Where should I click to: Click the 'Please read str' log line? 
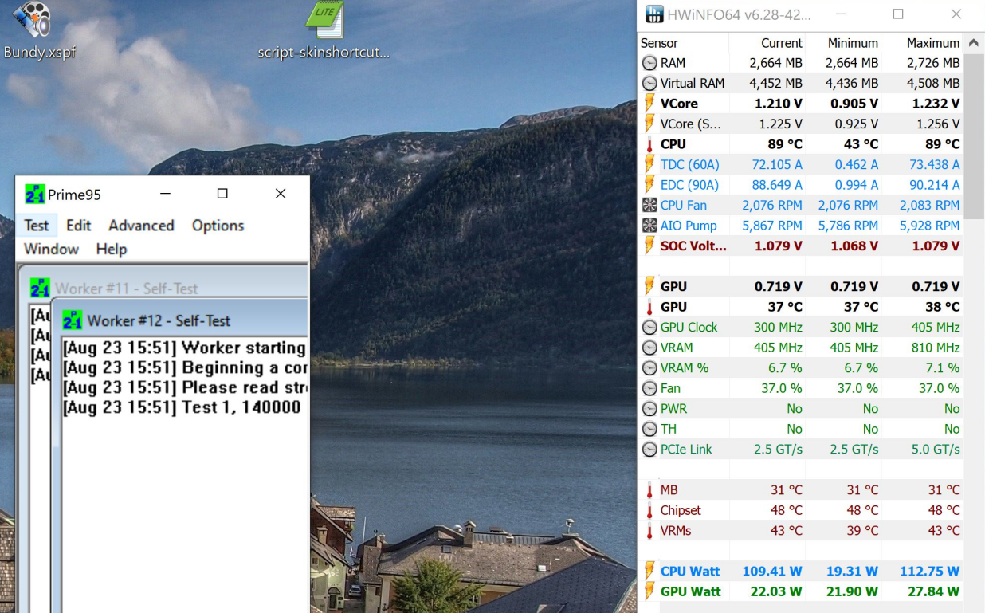tap(185, 387)
